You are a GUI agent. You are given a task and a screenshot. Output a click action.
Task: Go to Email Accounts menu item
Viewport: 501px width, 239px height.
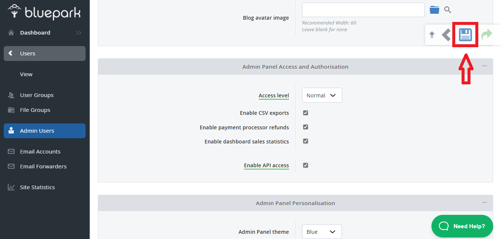click(40, 152)
